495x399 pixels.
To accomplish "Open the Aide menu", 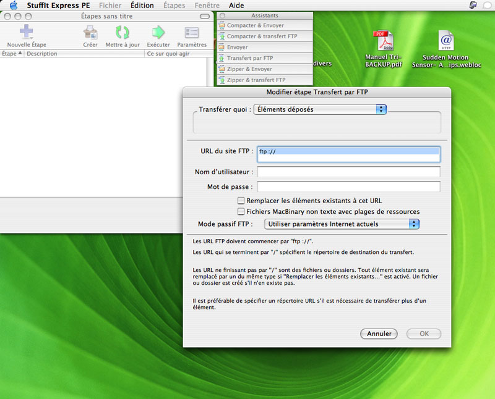I will (236, 6).
